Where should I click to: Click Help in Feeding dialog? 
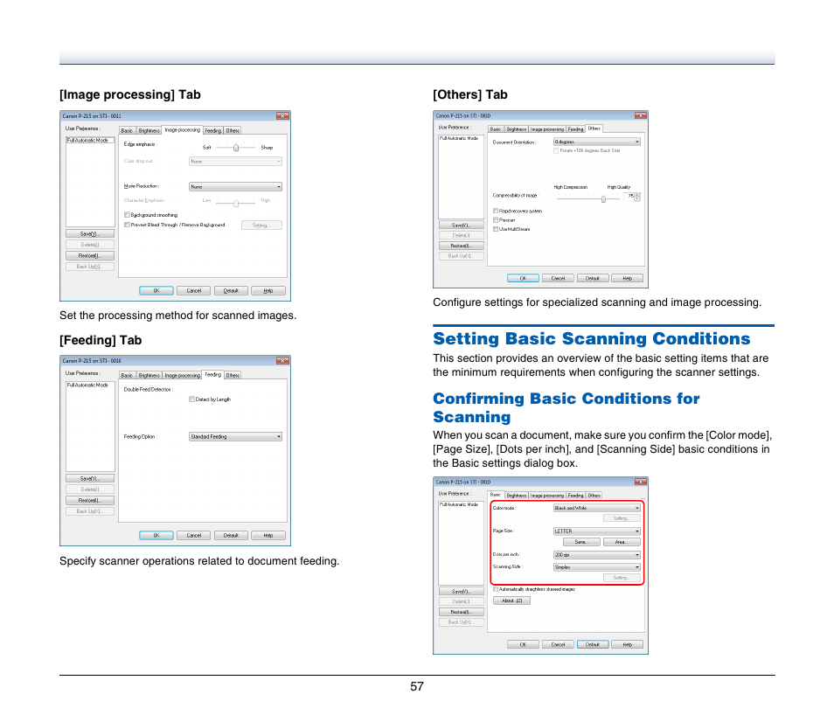[x=268, y=536]
